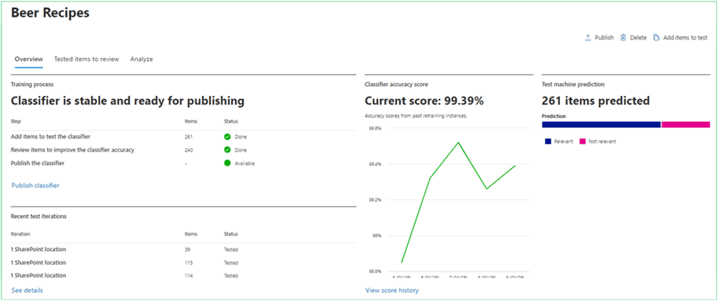
Task: Click the item count 261 in steps table
Action: (x=189, y=137)
